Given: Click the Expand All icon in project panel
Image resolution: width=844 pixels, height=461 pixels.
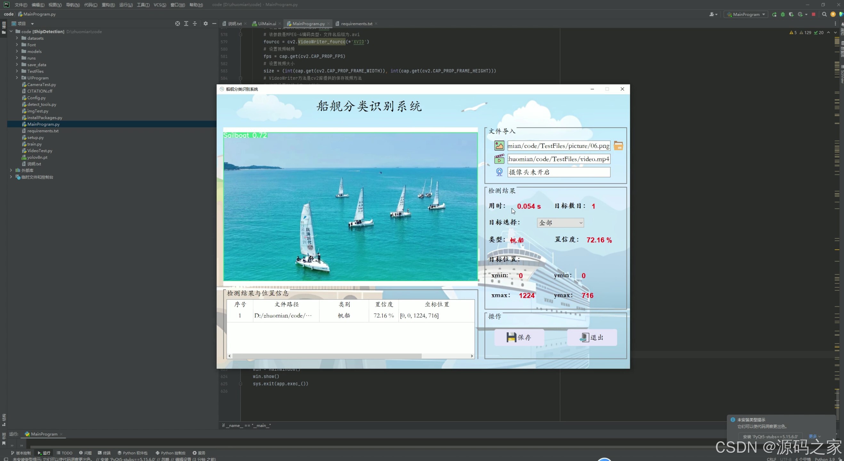Looking at the screenshot, I should pyautogui.click(x=186, y=24).
